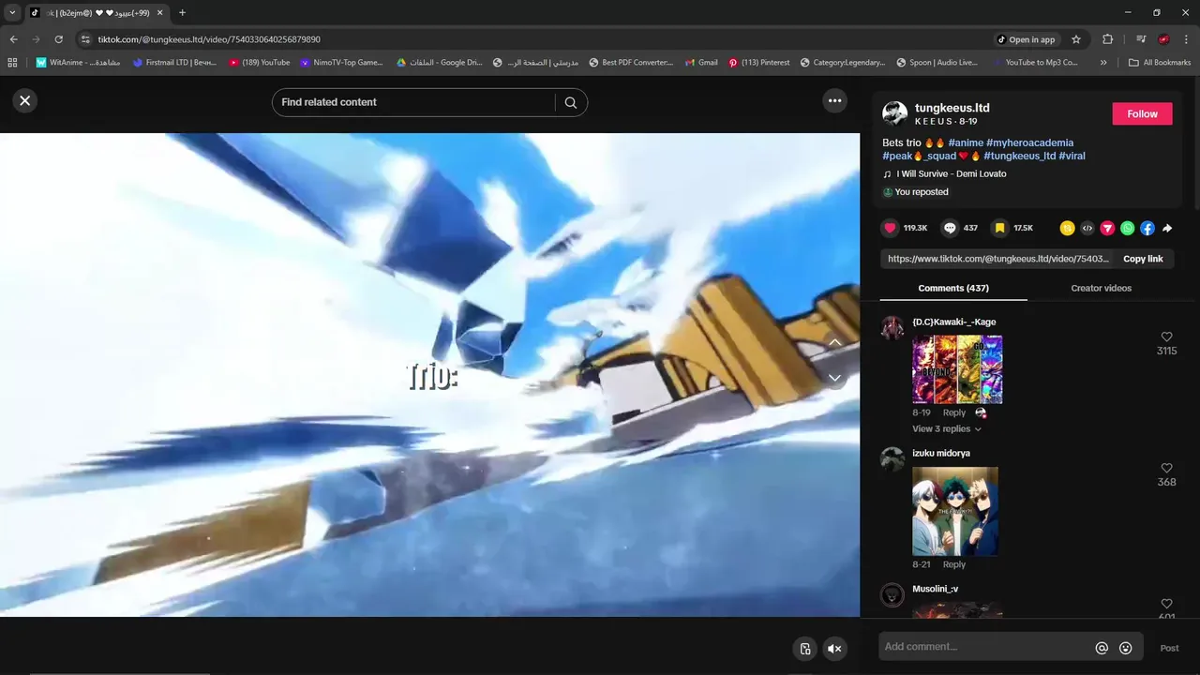This screenshot has width=1200, height=675.
Task: Toggle auto-scroll icon beside speaker
Action: [x=804, y=649]
